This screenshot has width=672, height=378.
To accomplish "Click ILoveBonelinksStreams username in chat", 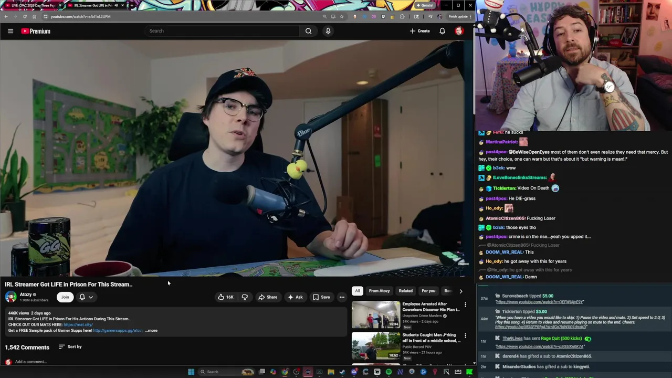I will [520, 177].
